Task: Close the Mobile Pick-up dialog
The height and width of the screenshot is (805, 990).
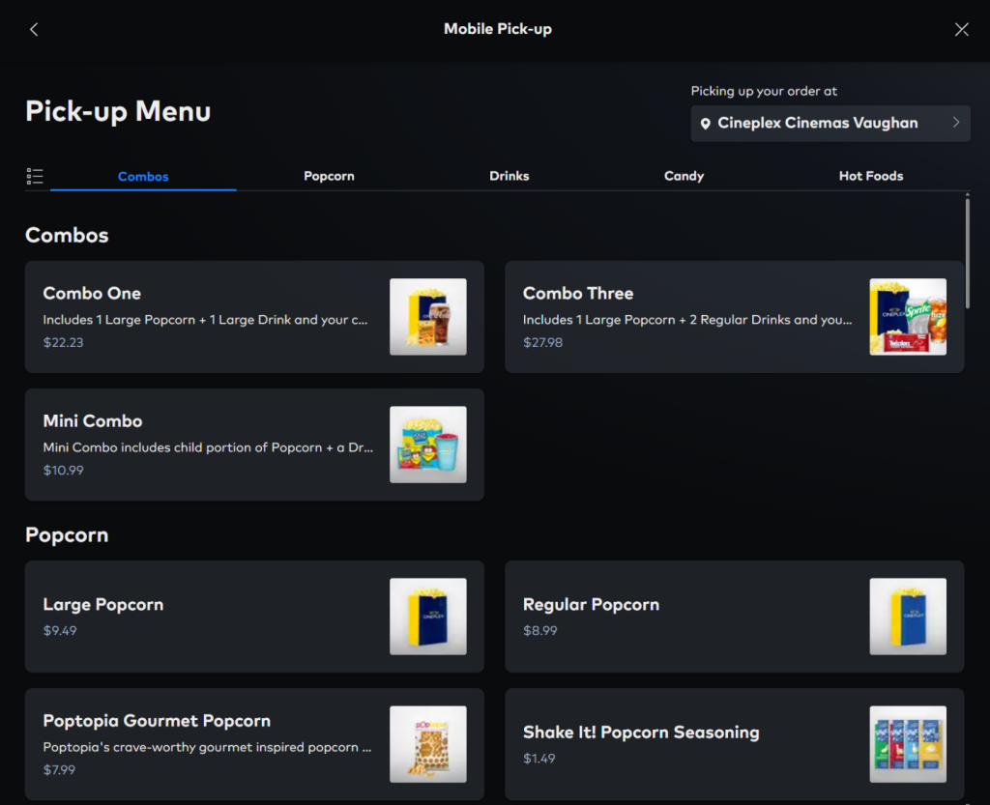Action: click(961, 29)
